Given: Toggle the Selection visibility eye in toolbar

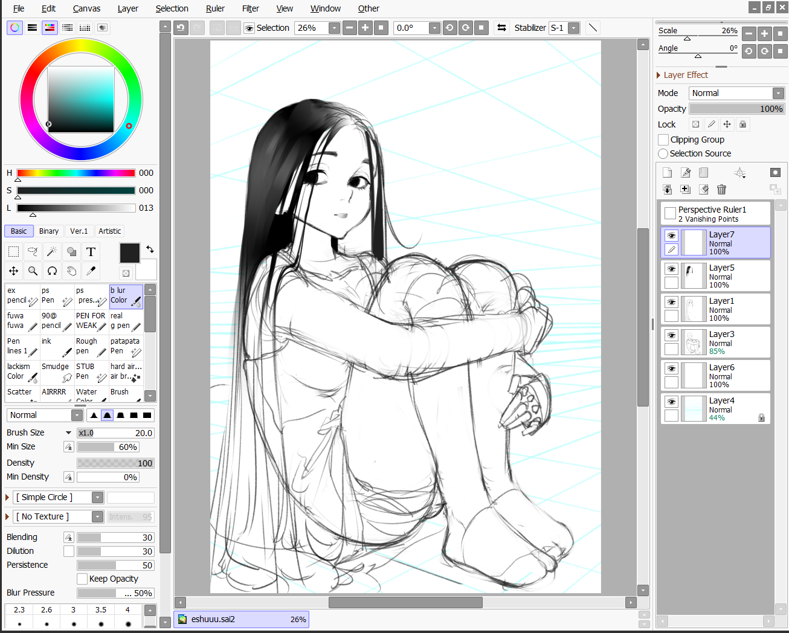Looking at the screenshot, I should [x=249, y=28].
